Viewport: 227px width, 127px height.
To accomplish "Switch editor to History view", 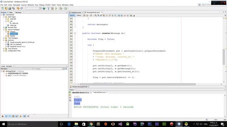I will click(79, 16).
